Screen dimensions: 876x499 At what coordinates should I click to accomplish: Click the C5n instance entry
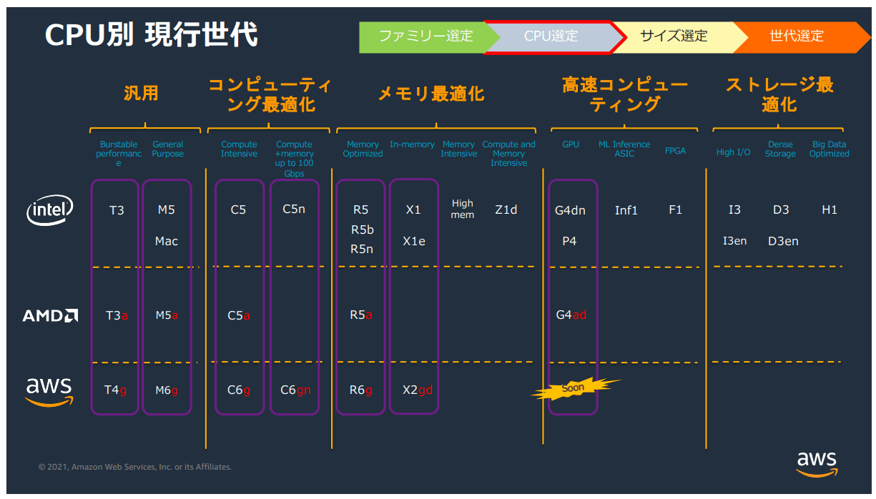[294, 209]
